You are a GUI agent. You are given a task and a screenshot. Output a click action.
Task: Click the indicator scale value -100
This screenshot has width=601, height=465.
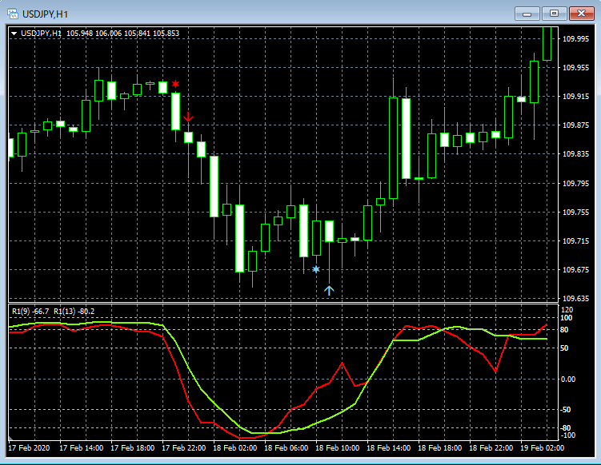coord(568,435)
